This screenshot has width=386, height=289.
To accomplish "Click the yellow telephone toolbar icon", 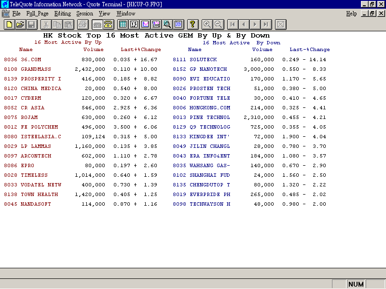I will pos(108,25).
